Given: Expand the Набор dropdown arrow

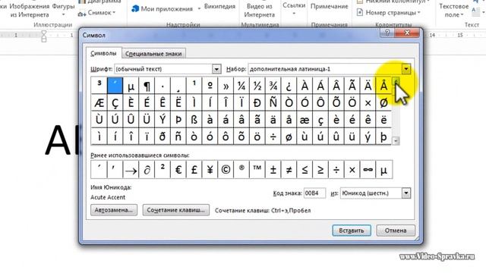Looking at the screenshot, I should coord(406,69).
